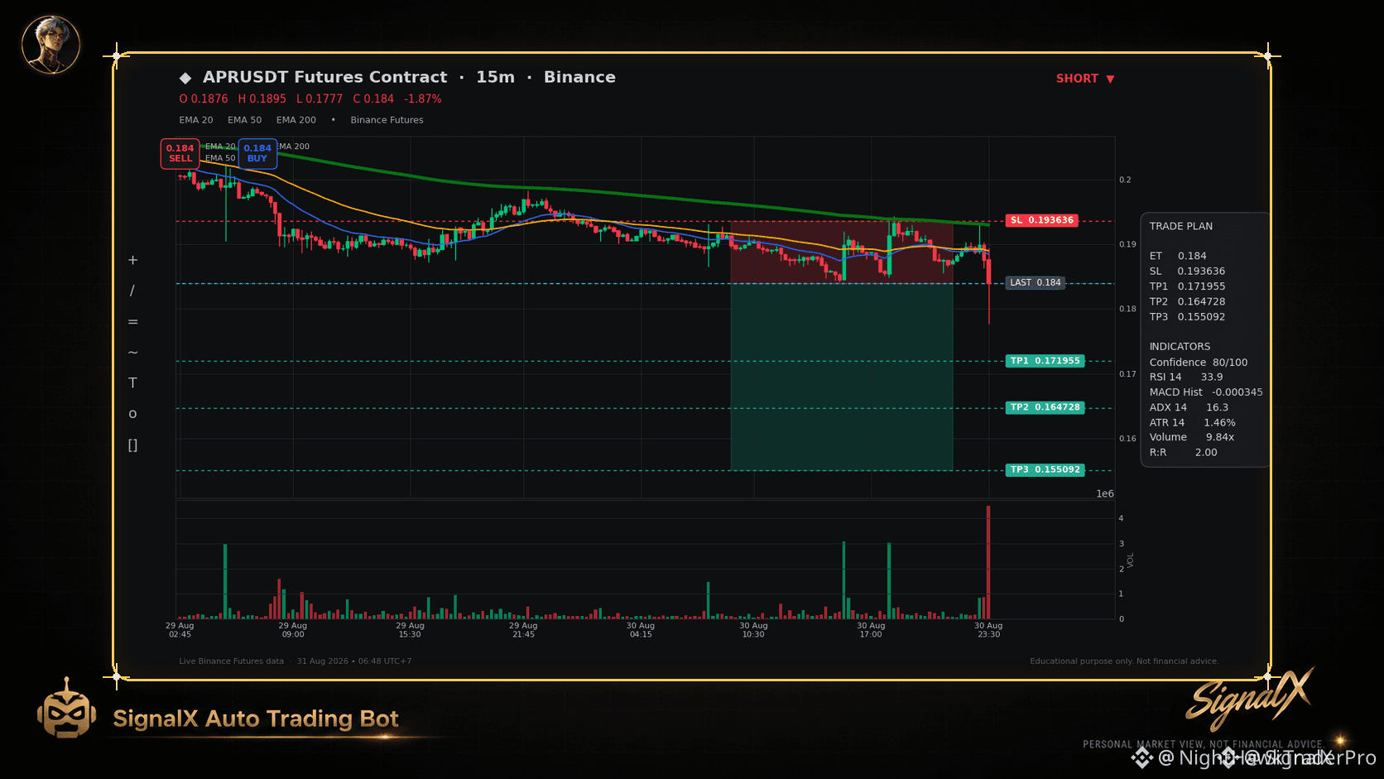Image resolution: width=1384 pixels, height=779 pixels.
Task: Click the R:R 2.00 row
Action: [x=1183, y=453]
